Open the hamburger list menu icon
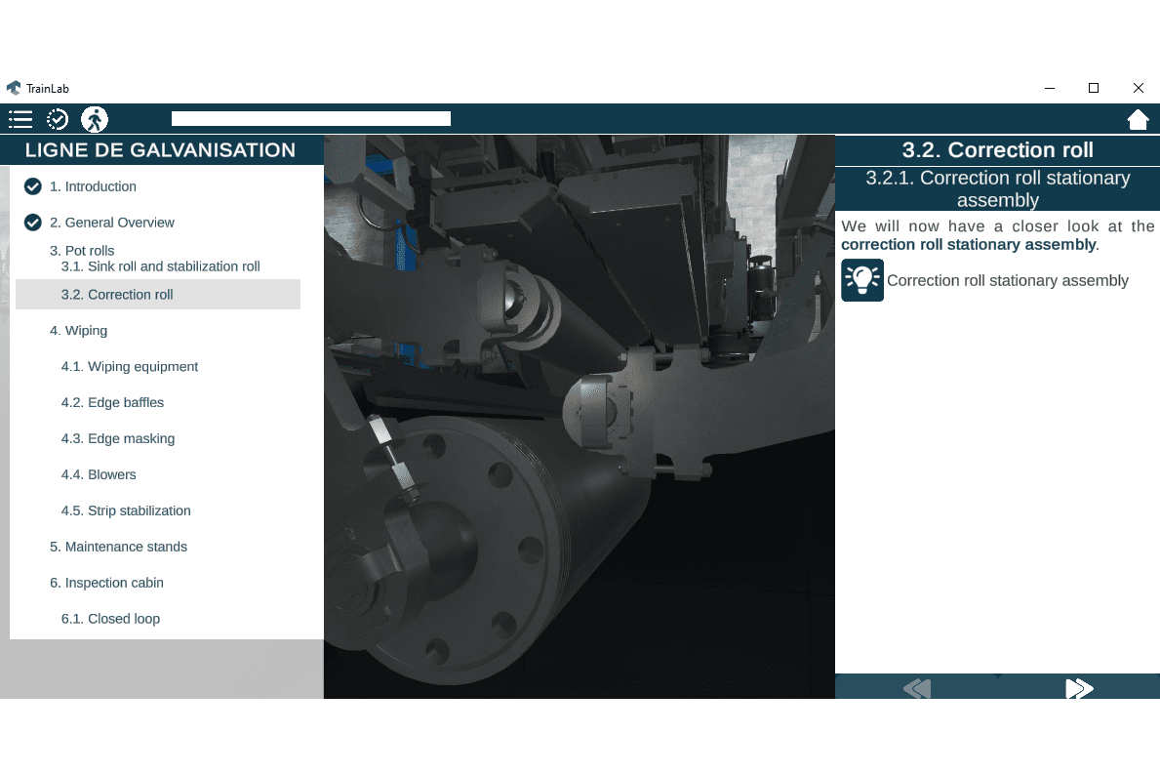The image size is (1160, 775). (x=20, y=119)
